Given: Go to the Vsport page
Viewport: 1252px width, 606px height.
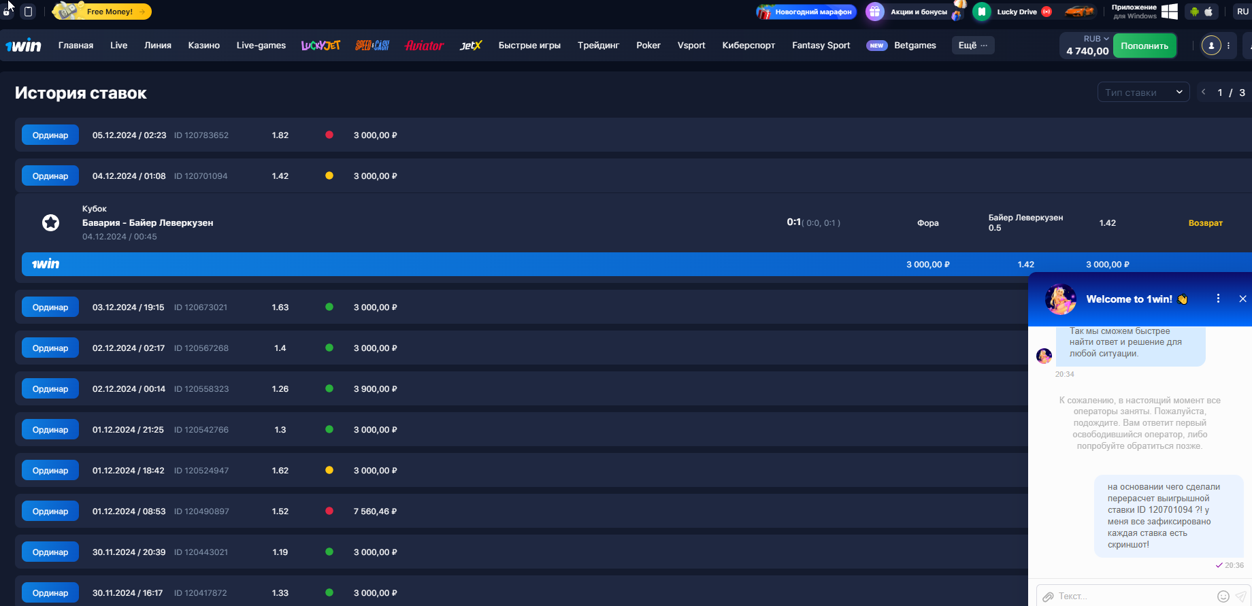Looking at the screenshot, I should tap(691, 46).
